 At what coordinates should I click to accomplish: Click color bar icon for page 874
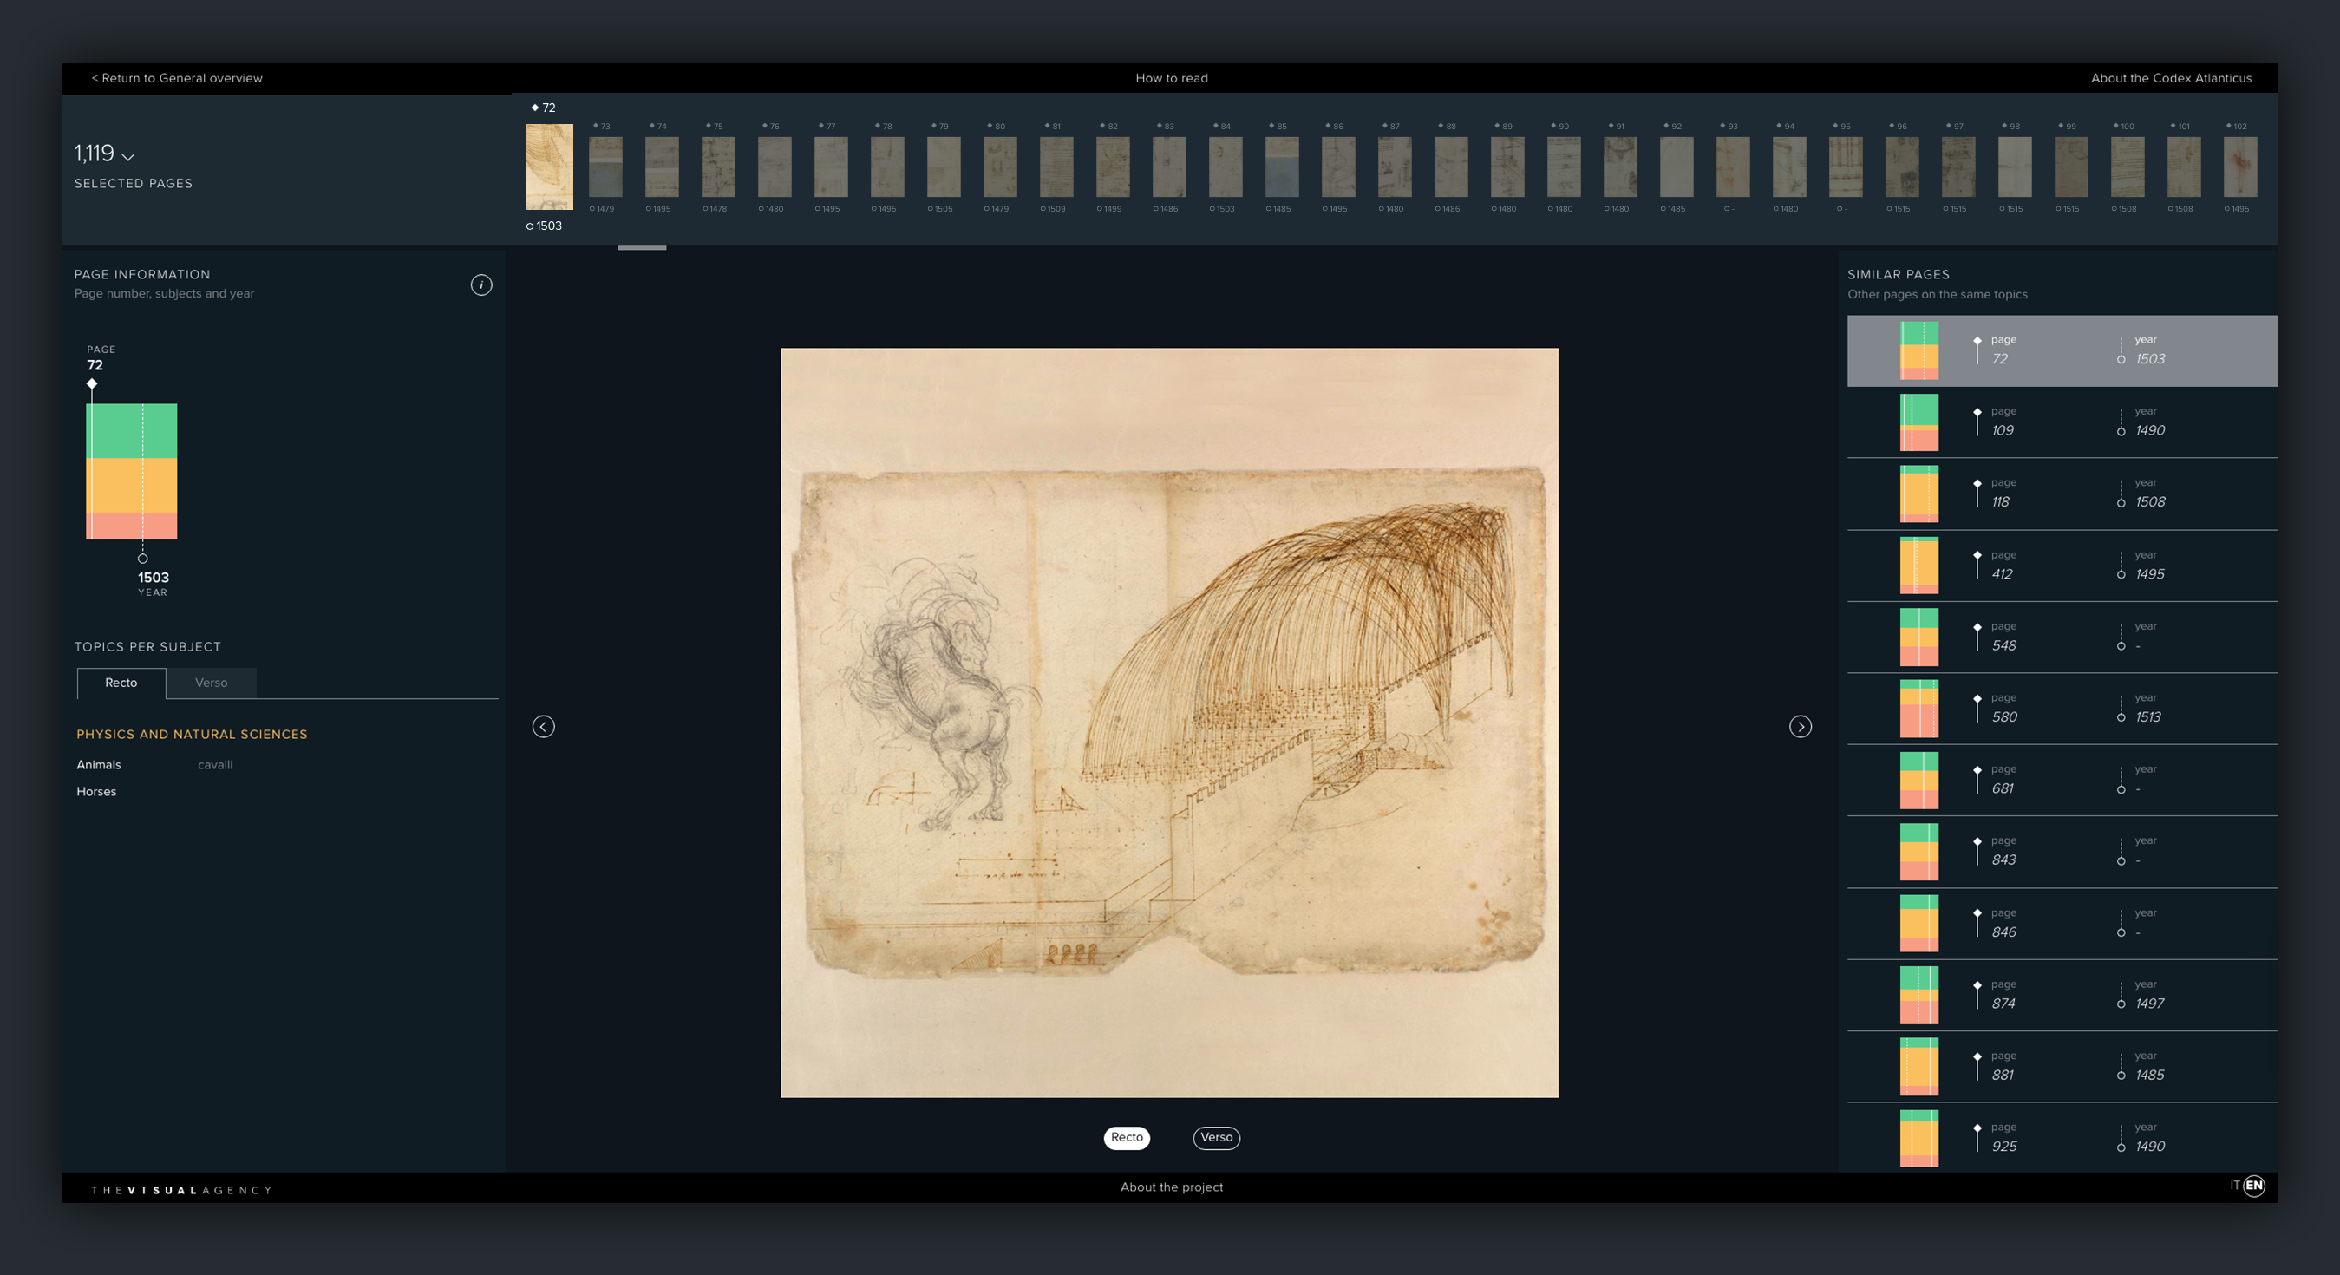pyautogui.click(x=1918, y=996)
